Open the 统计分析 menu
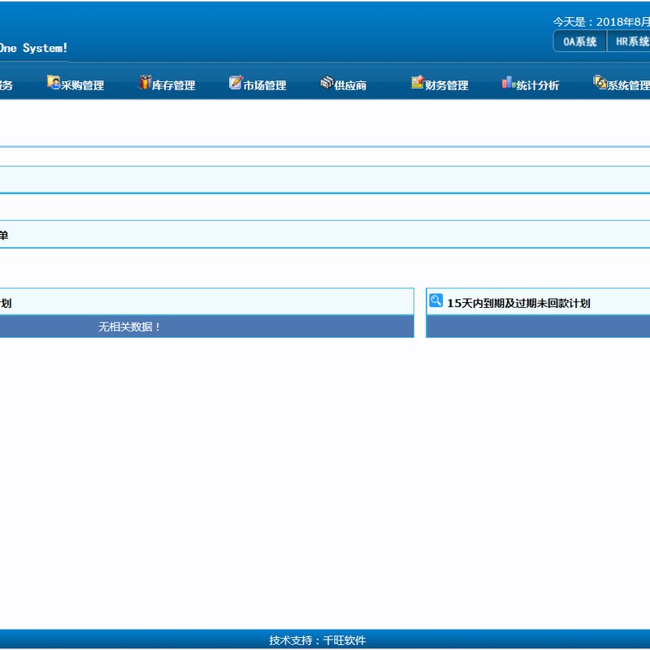650x650 pixels. 538,85
